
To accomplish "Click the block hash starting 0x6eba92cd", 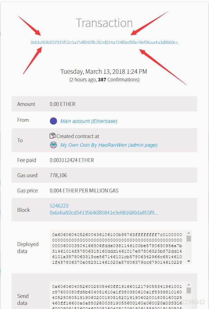I will coord(103,213).
